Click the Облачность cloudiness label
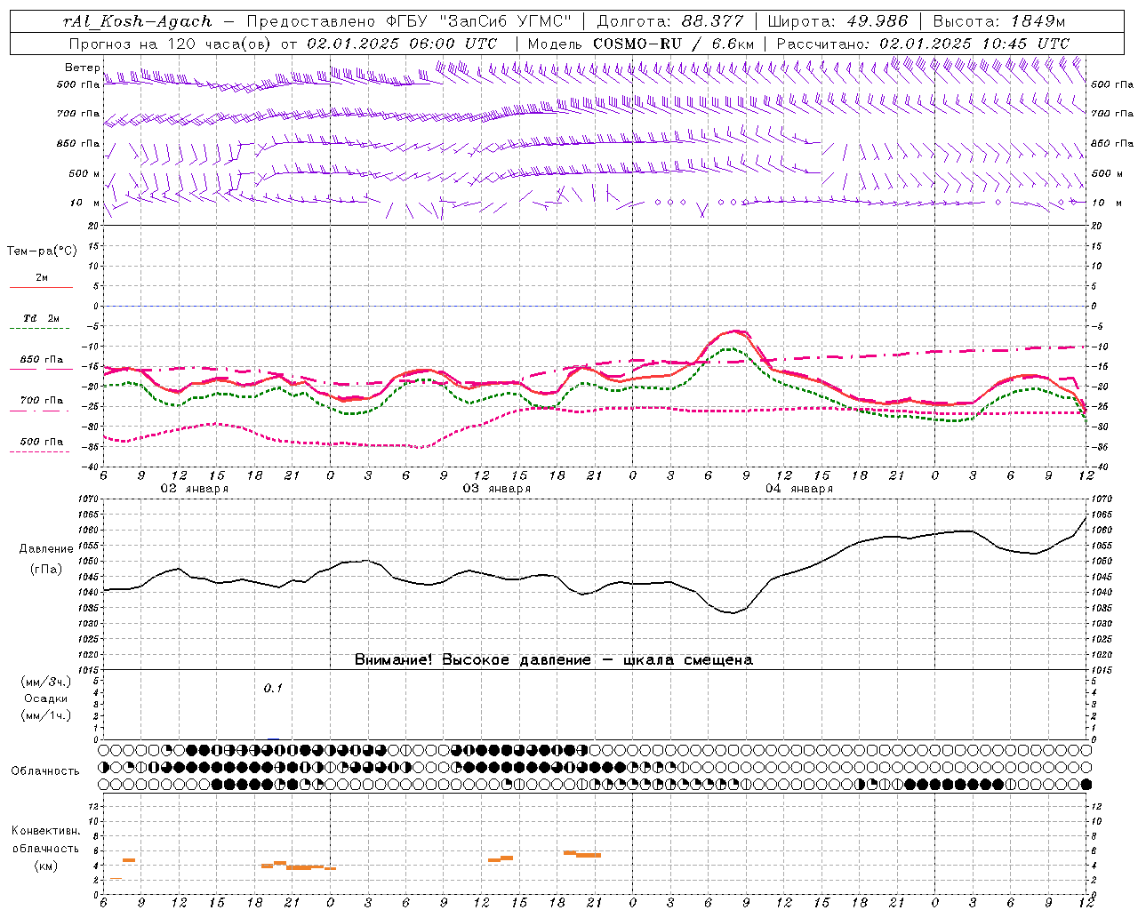 (x=45, y=770)
